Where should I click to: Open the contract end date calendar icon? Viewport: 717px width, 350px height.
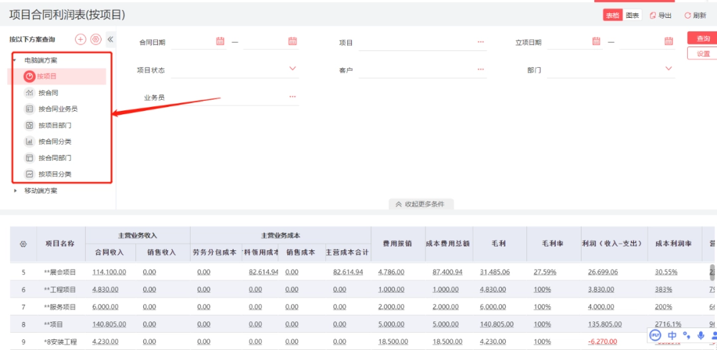(x=293, y=41)
